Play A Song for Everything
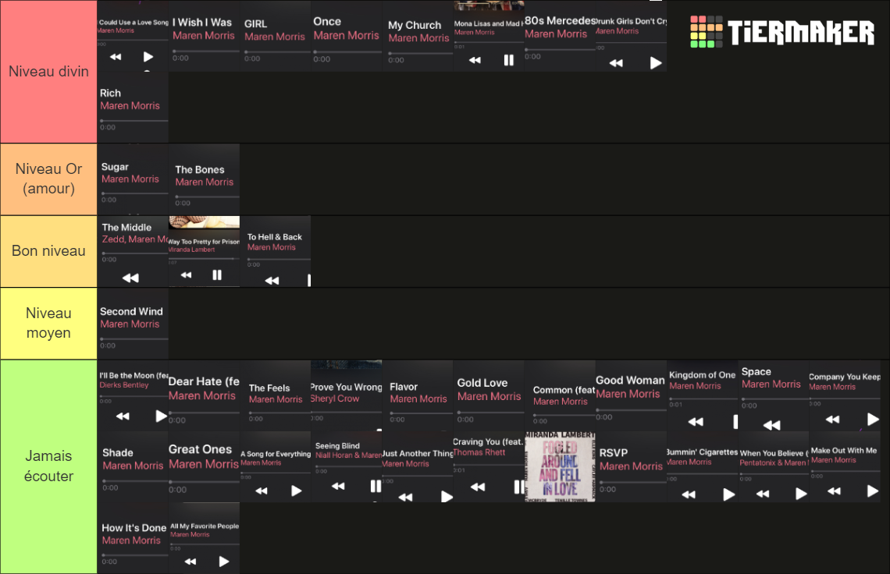Image resolution: width=890 pixels, height=574 pixels. pos(296,491)
